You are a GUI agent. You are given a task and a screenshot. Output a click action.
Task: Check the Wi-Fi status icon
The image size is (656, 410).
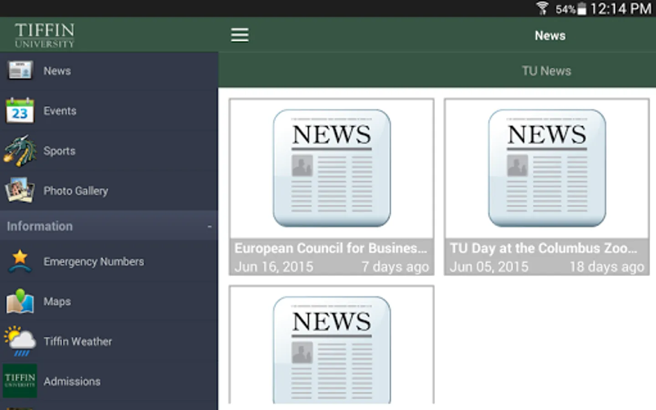[x=542, y=9]
